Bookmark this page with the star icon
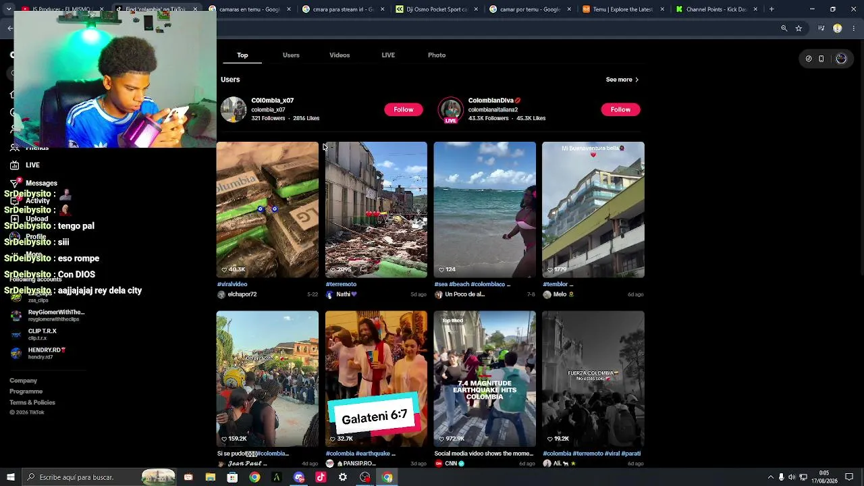 (x=799, y=28)
